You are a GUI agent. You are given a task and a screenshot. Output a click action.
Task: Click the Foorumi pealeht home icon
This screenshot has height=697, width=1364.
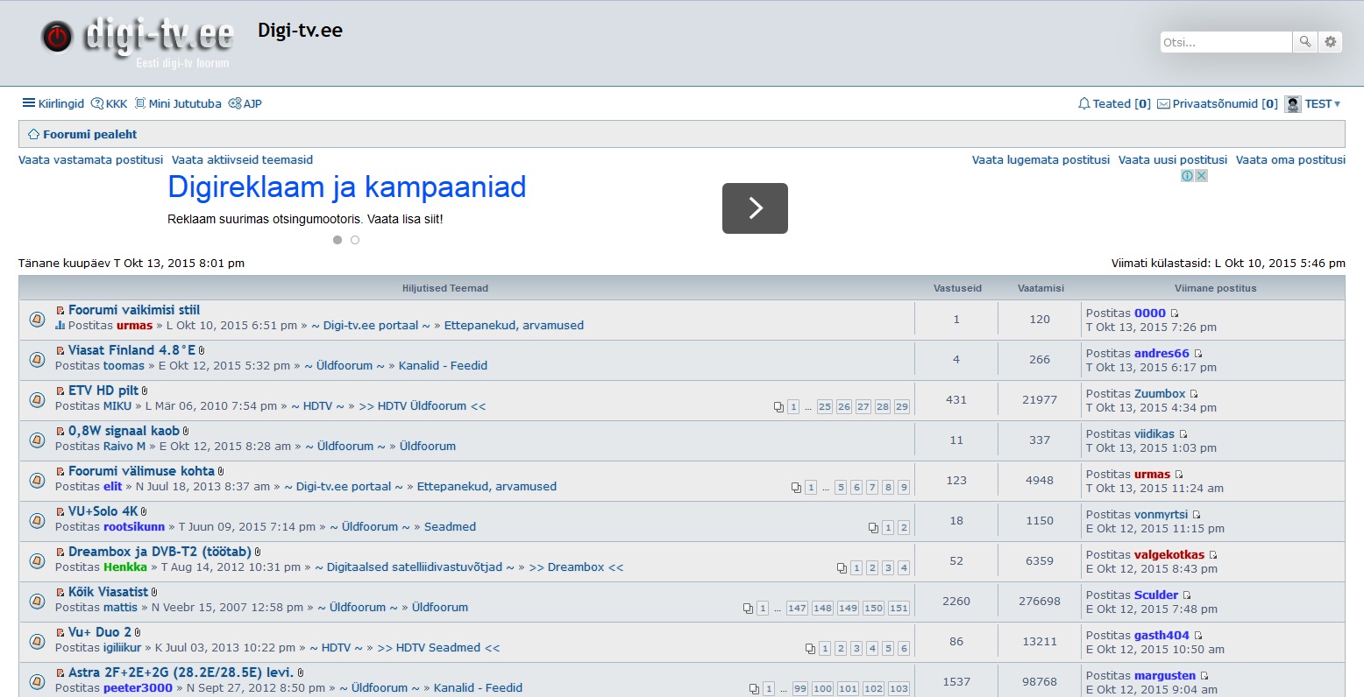coord(33,134)
